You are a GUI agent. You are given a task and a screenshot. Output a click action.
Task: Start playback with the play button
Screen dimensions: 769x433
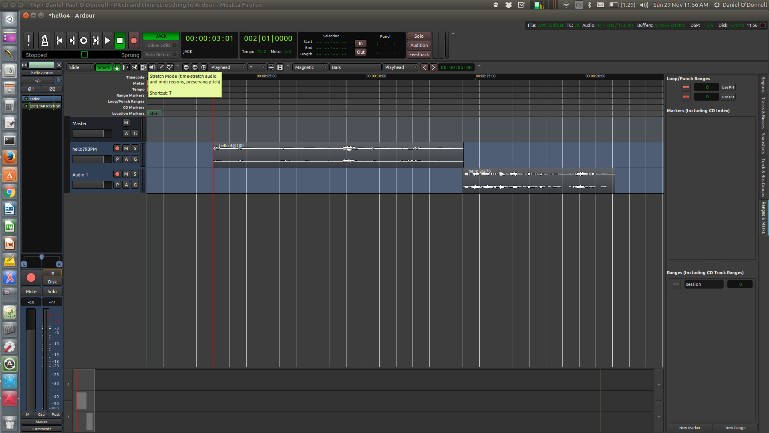pos(107,40)
